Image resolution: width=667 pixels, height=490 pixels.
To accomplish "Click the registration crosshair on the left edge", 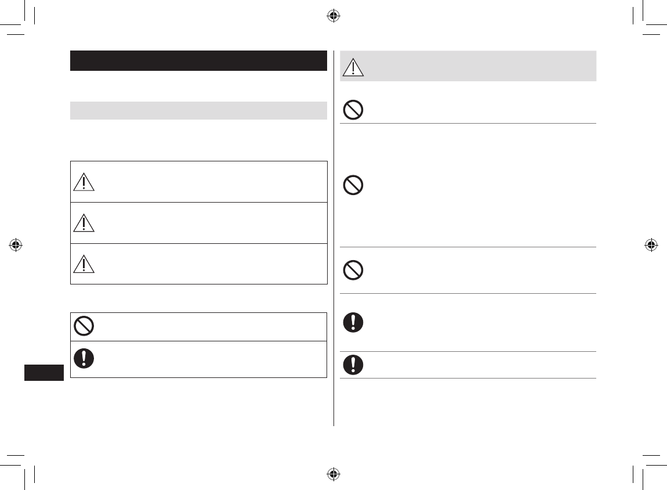I will [x=16, y=245].
